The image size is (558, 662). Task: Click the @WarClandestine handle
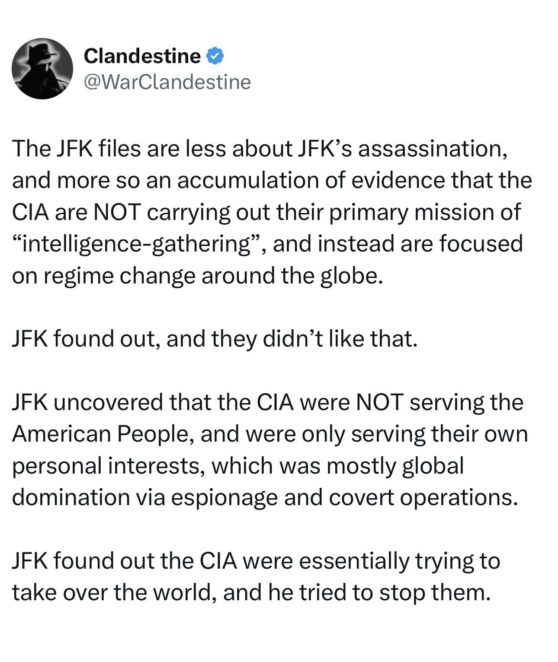(167, 82)
